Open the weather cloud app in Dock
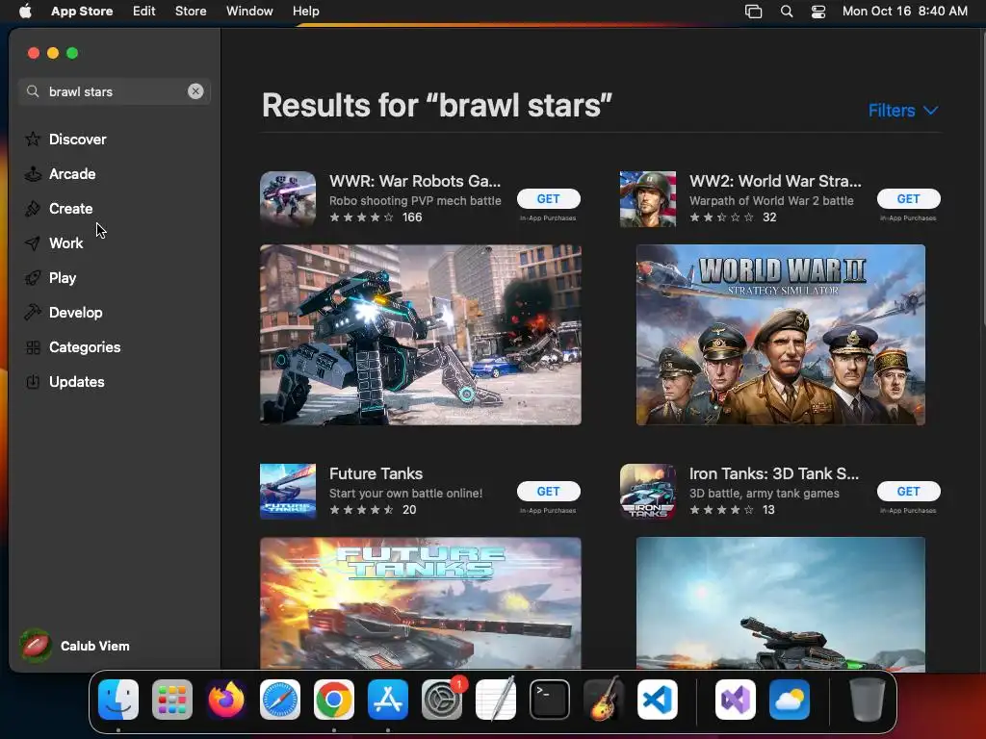Image resolution: width=986 pixels, height=739 pixels. pos(790,700)
